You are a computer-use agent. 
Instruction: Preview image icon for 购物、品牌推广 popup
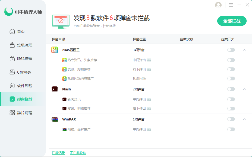(x=149, y=129)
